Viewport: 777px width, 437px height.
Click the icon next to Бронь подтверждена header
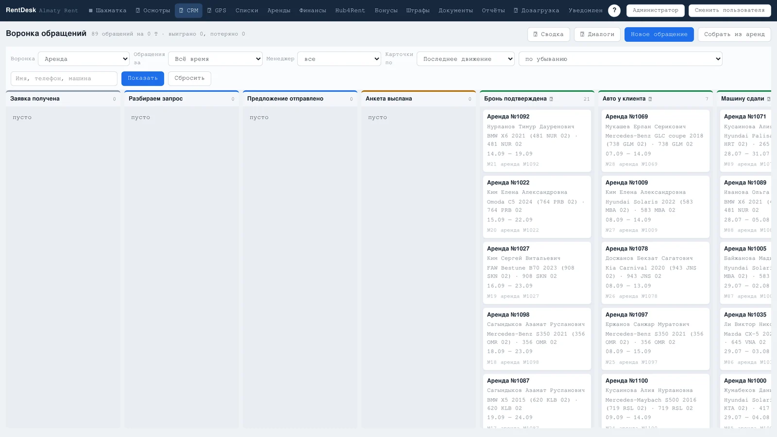click(551, 99)
